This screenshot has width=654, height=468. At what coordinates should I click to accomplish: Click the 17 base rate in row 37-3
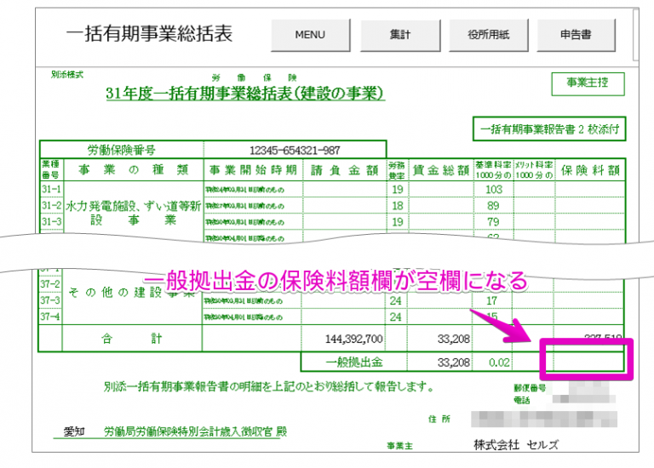(x=491, y=300)
